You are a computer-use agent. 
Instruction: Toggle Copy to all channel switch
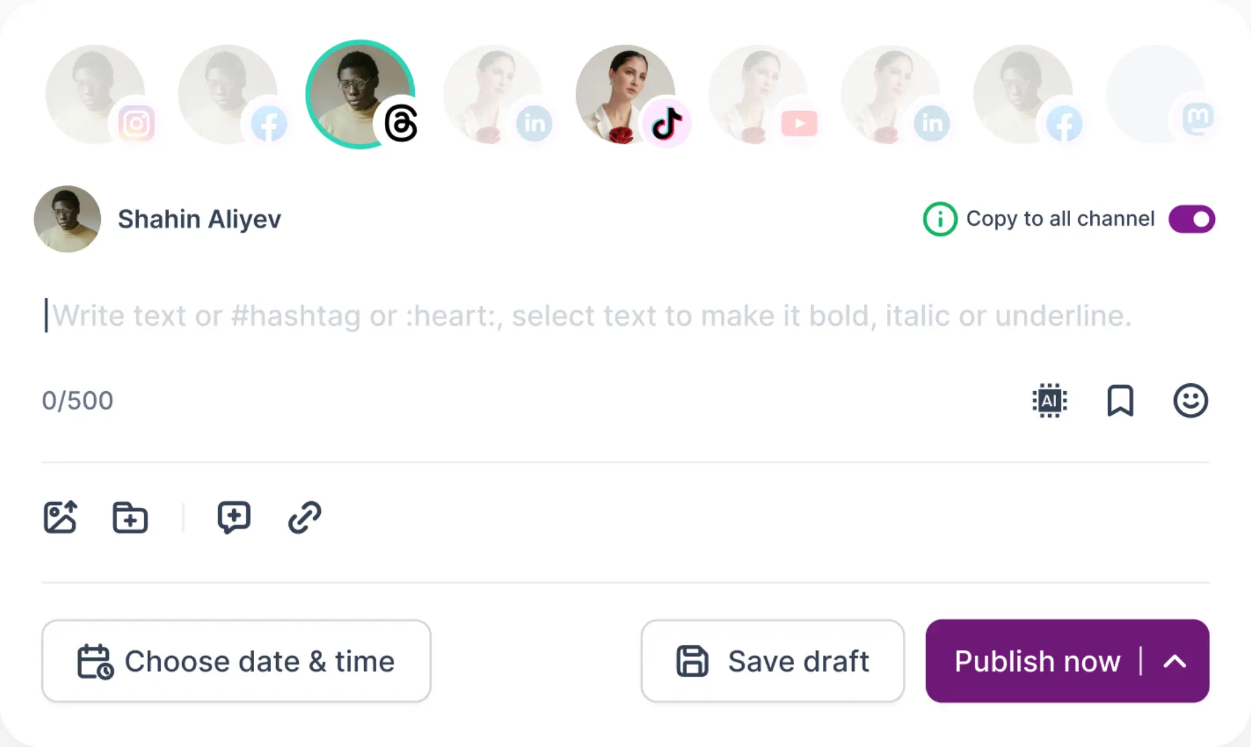[x=1191, y=219]
